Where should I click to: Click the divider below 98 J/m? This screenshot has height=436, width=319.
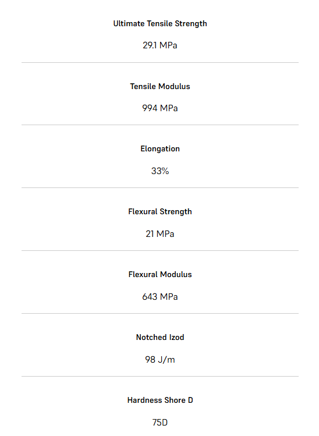point(160,376)
